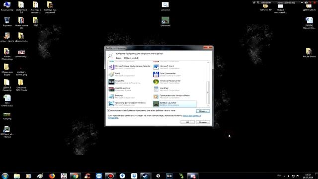Launch Firefox from the taskbar
The image size is (318, 179).
coord(52,176)
